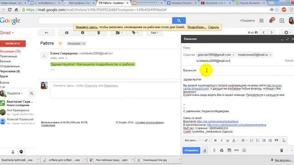Image resolution: width=294 pixels, height=165 pixels.
Task: Click Скрыть link in notification bar
Action: [x=213, y=27]
